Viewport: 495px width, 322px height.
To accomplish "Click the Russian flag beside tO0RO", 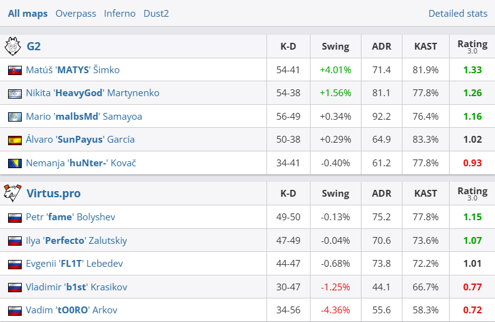I will coord(14,310).
